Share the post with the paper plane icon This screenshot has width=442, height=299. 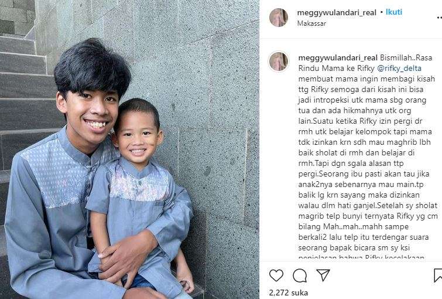pos(323,275)
